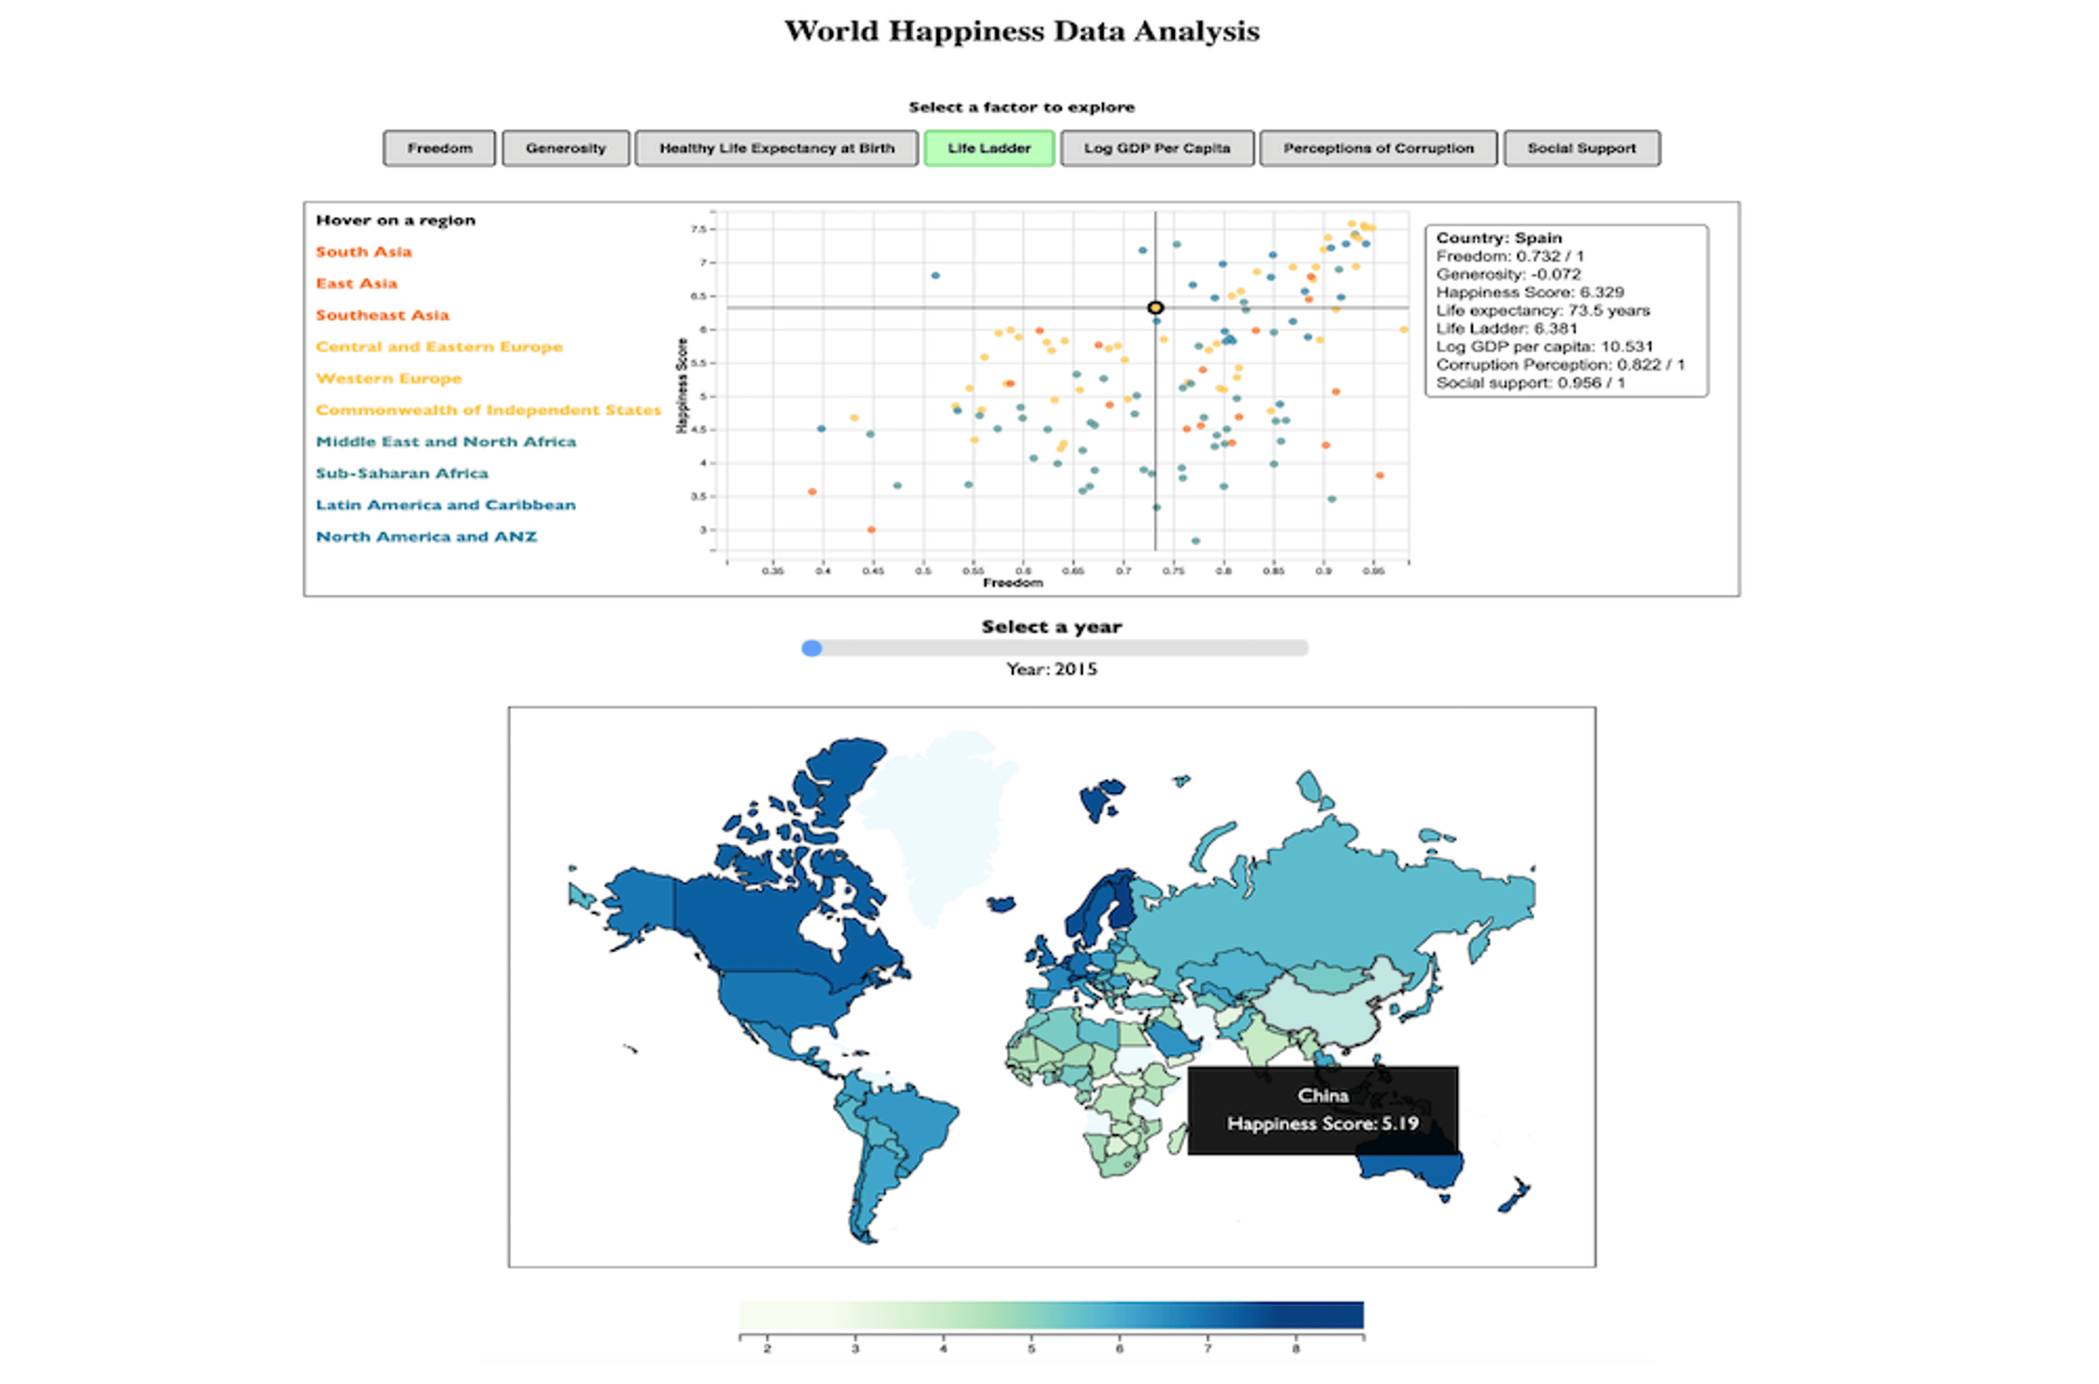Click Middle East and North Africa
Viewport: 2099px width, 1384px height.
pos(446,442)
